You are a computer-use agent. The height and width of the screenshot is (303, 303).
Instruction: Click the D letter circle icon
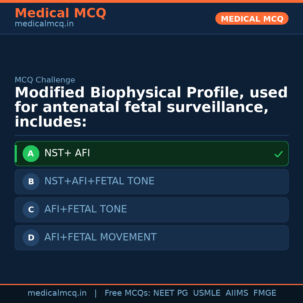click(x=31, y=238)
